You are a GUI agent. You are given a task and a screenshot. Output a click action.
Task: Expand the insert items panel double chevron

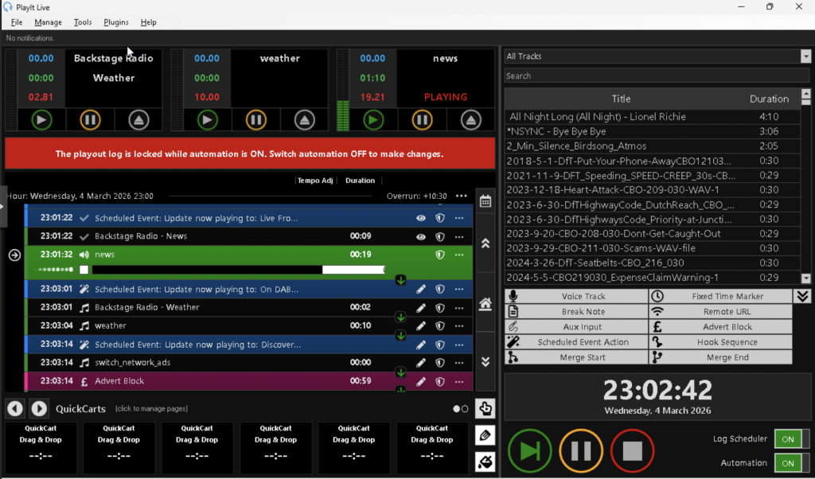(x=802, y=296)
